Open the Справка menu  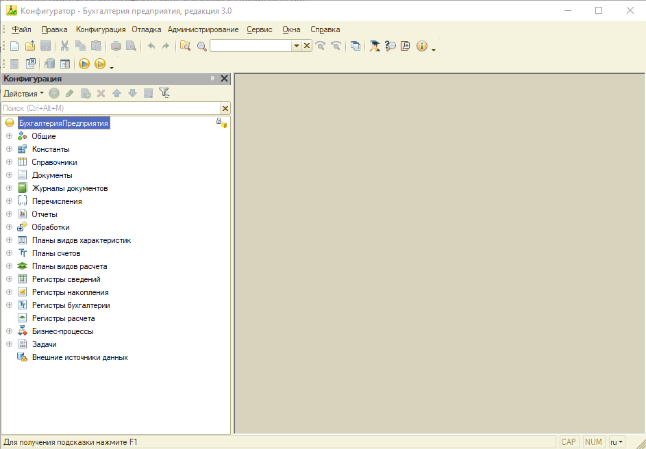point(325,29)
